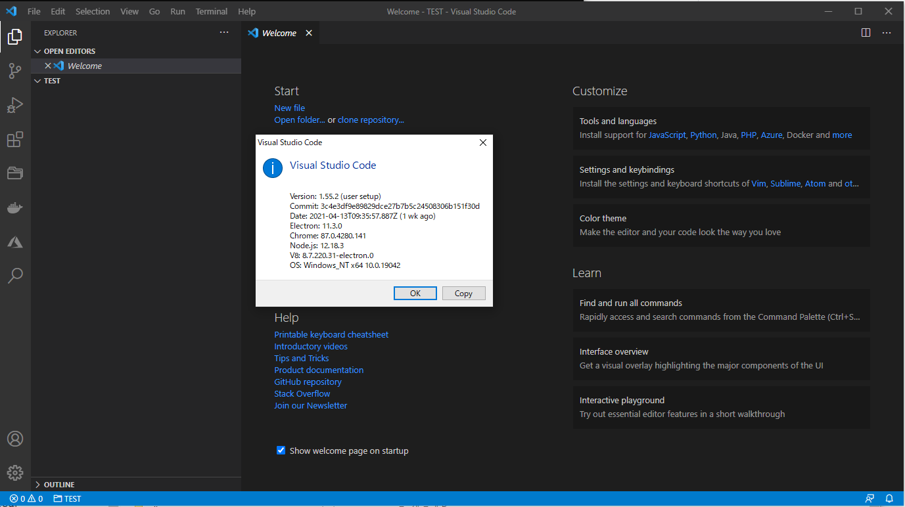This screenshot has width=905, height=507.
Task: Open the Interface overview card
Action: click(721, 359)
